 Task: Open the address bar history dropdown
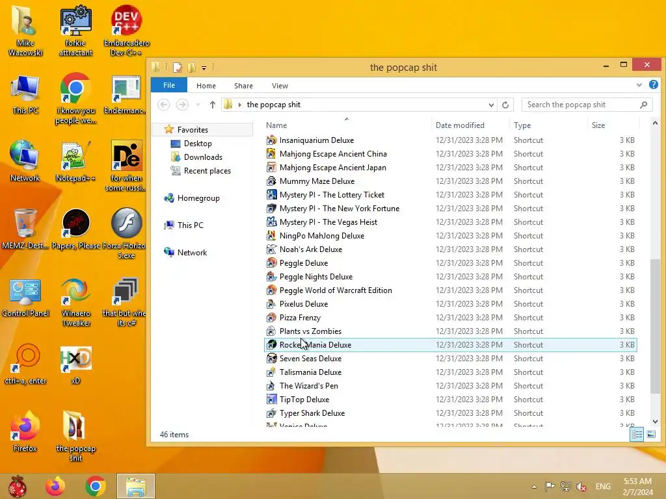491,105
